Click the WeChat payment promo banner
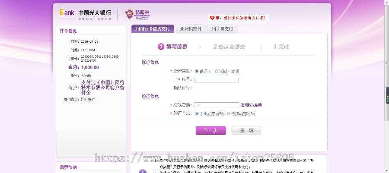 [x=238, y=18]
